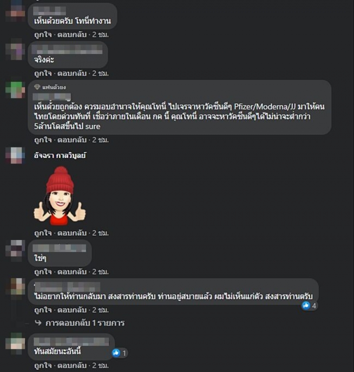Click the reply arrow icon for 1 reply
Viewport: 354px width, 372px height.
(38, 323)
